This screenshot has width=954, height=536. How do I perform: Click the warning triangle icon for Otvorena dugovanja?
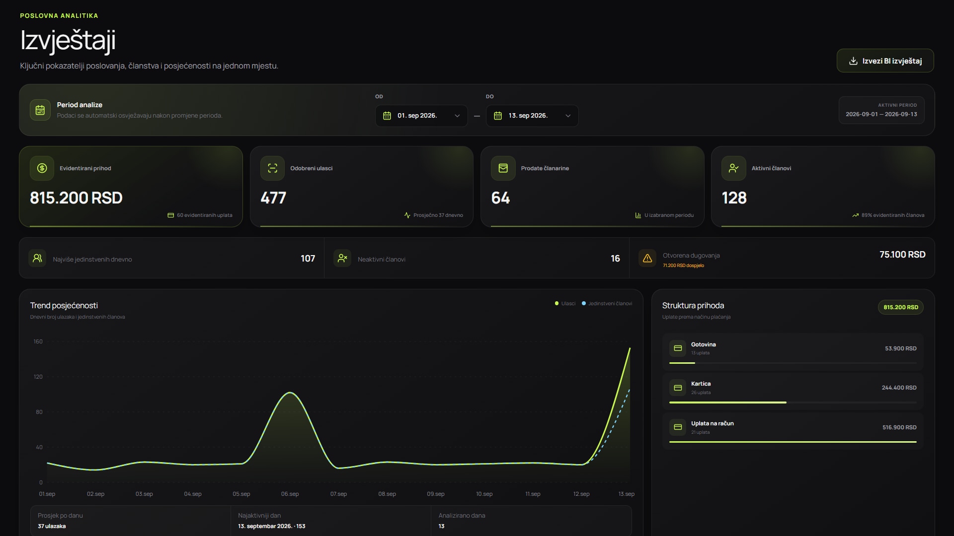[x=647, y=258]
